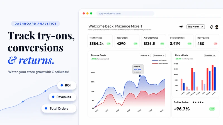Click the Total Orders pill label
The image size is (223, 125).
[x=59, y=109]
